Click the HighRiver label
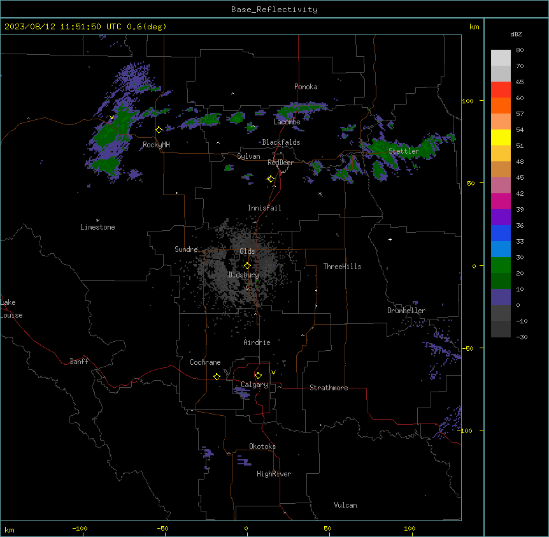 (274, 474)
